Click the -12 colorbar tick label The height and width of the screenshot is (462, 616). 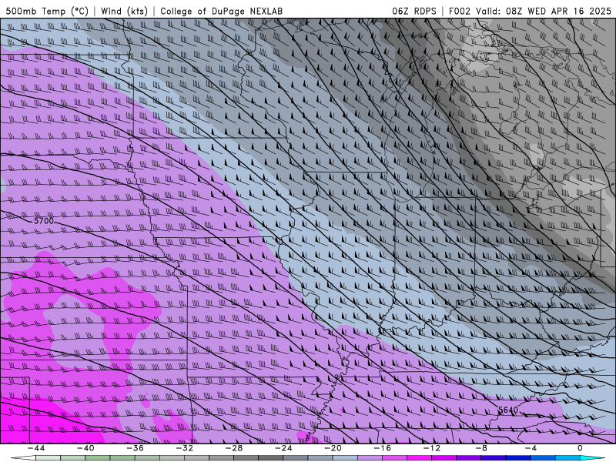[x=432, y=448]
